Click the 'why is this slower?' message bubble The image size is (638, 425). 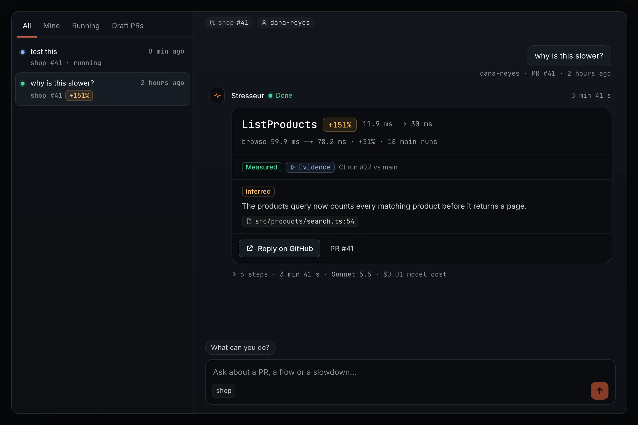point(569,56)
